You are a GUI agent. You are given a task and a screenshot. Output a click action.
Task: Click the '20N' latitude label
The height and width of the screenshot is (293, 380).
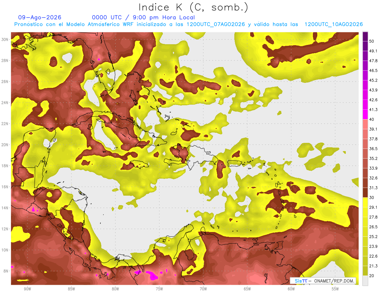point(5,145)
